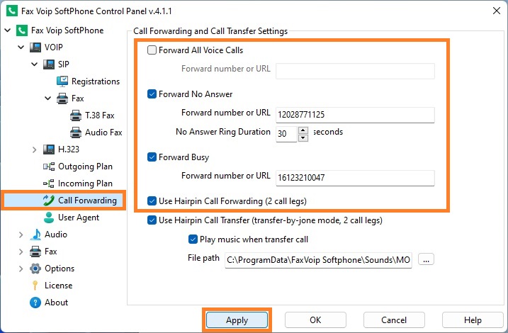Browse music file with ellipsis button
The width and height of the screenshot is (508, 333).
point(426,259)
